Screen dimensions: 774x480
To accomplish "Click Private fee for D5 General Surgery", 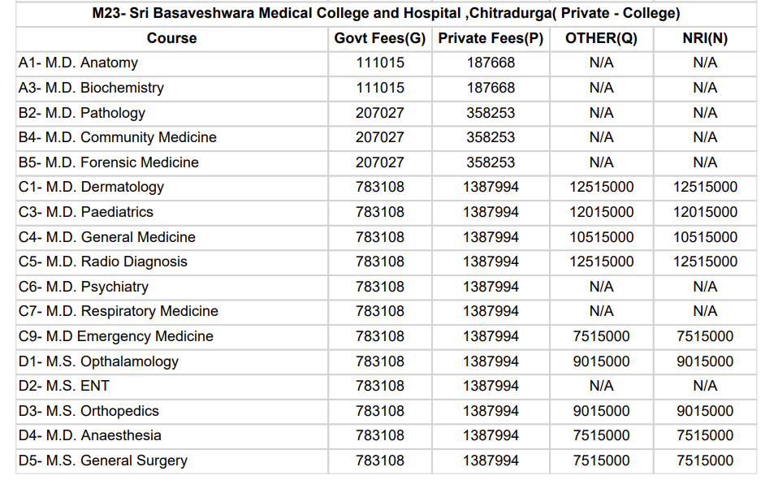I will pyautogui.click(x=491, y=461).
